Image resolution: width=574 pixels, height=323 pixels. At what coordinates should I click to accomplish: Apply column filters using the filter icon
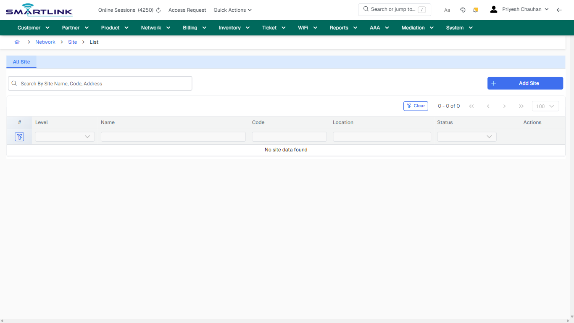[x=19, y=136]
